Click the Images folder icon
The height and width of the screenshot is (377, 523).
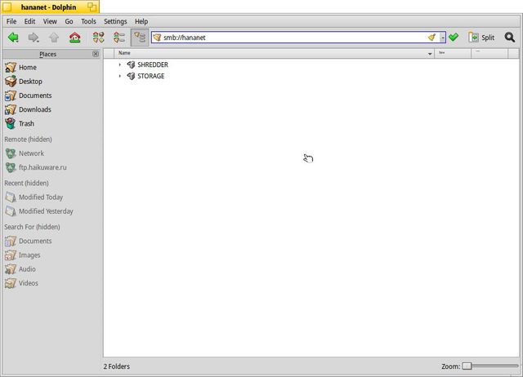tap(11, 255)
